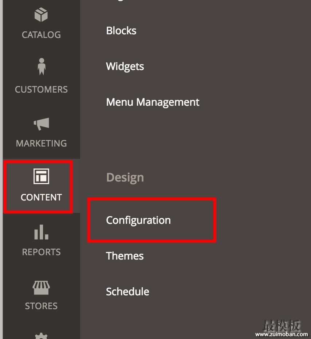Click the Design section heading
Screen dimensions: 311x339
[x=125, y=178]
